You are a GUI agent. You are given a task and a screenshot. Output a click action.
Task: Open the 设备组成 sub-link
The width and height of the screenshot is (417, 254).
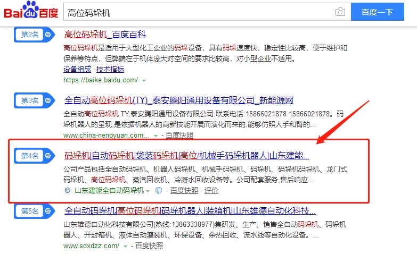point(77,69)
